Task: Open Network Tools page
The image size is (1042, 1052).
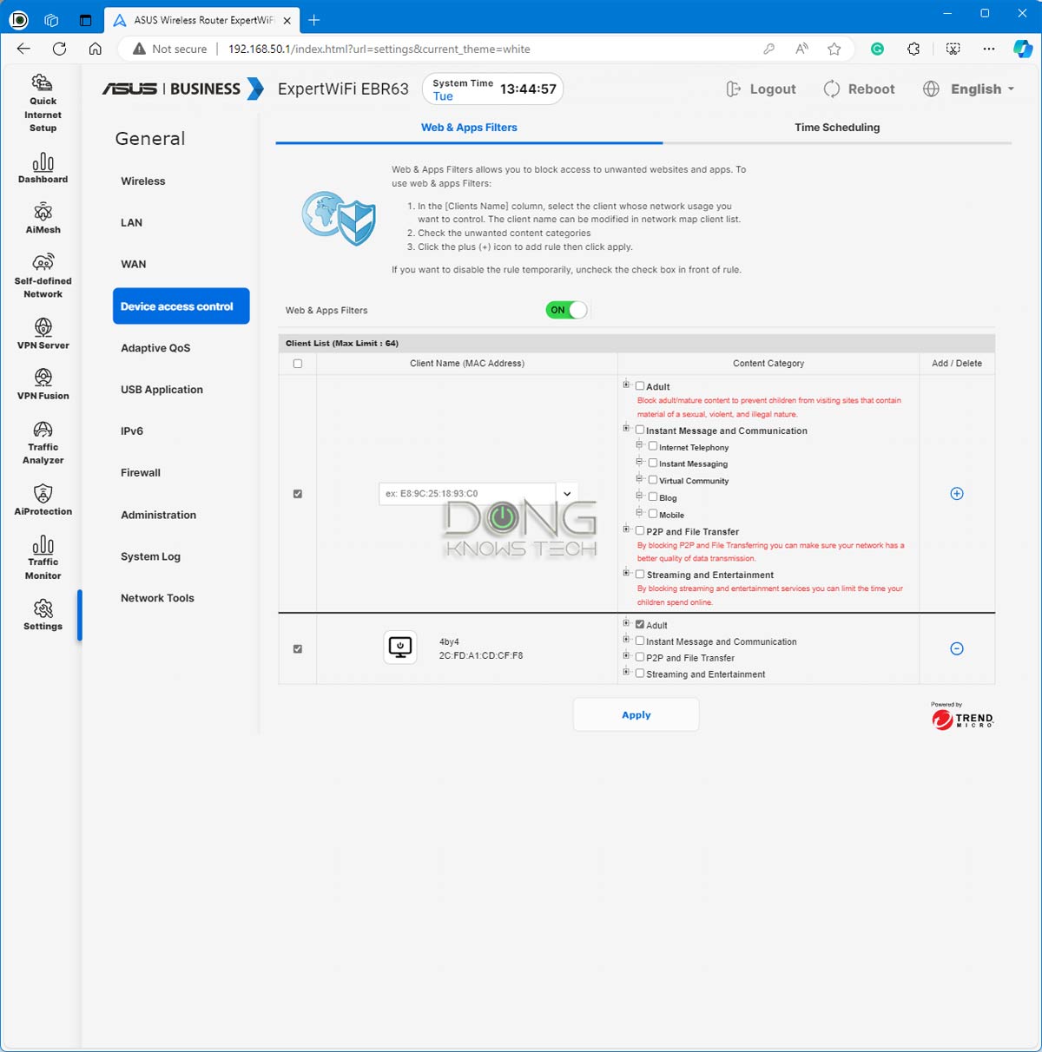Action: (x=157, y=598)
